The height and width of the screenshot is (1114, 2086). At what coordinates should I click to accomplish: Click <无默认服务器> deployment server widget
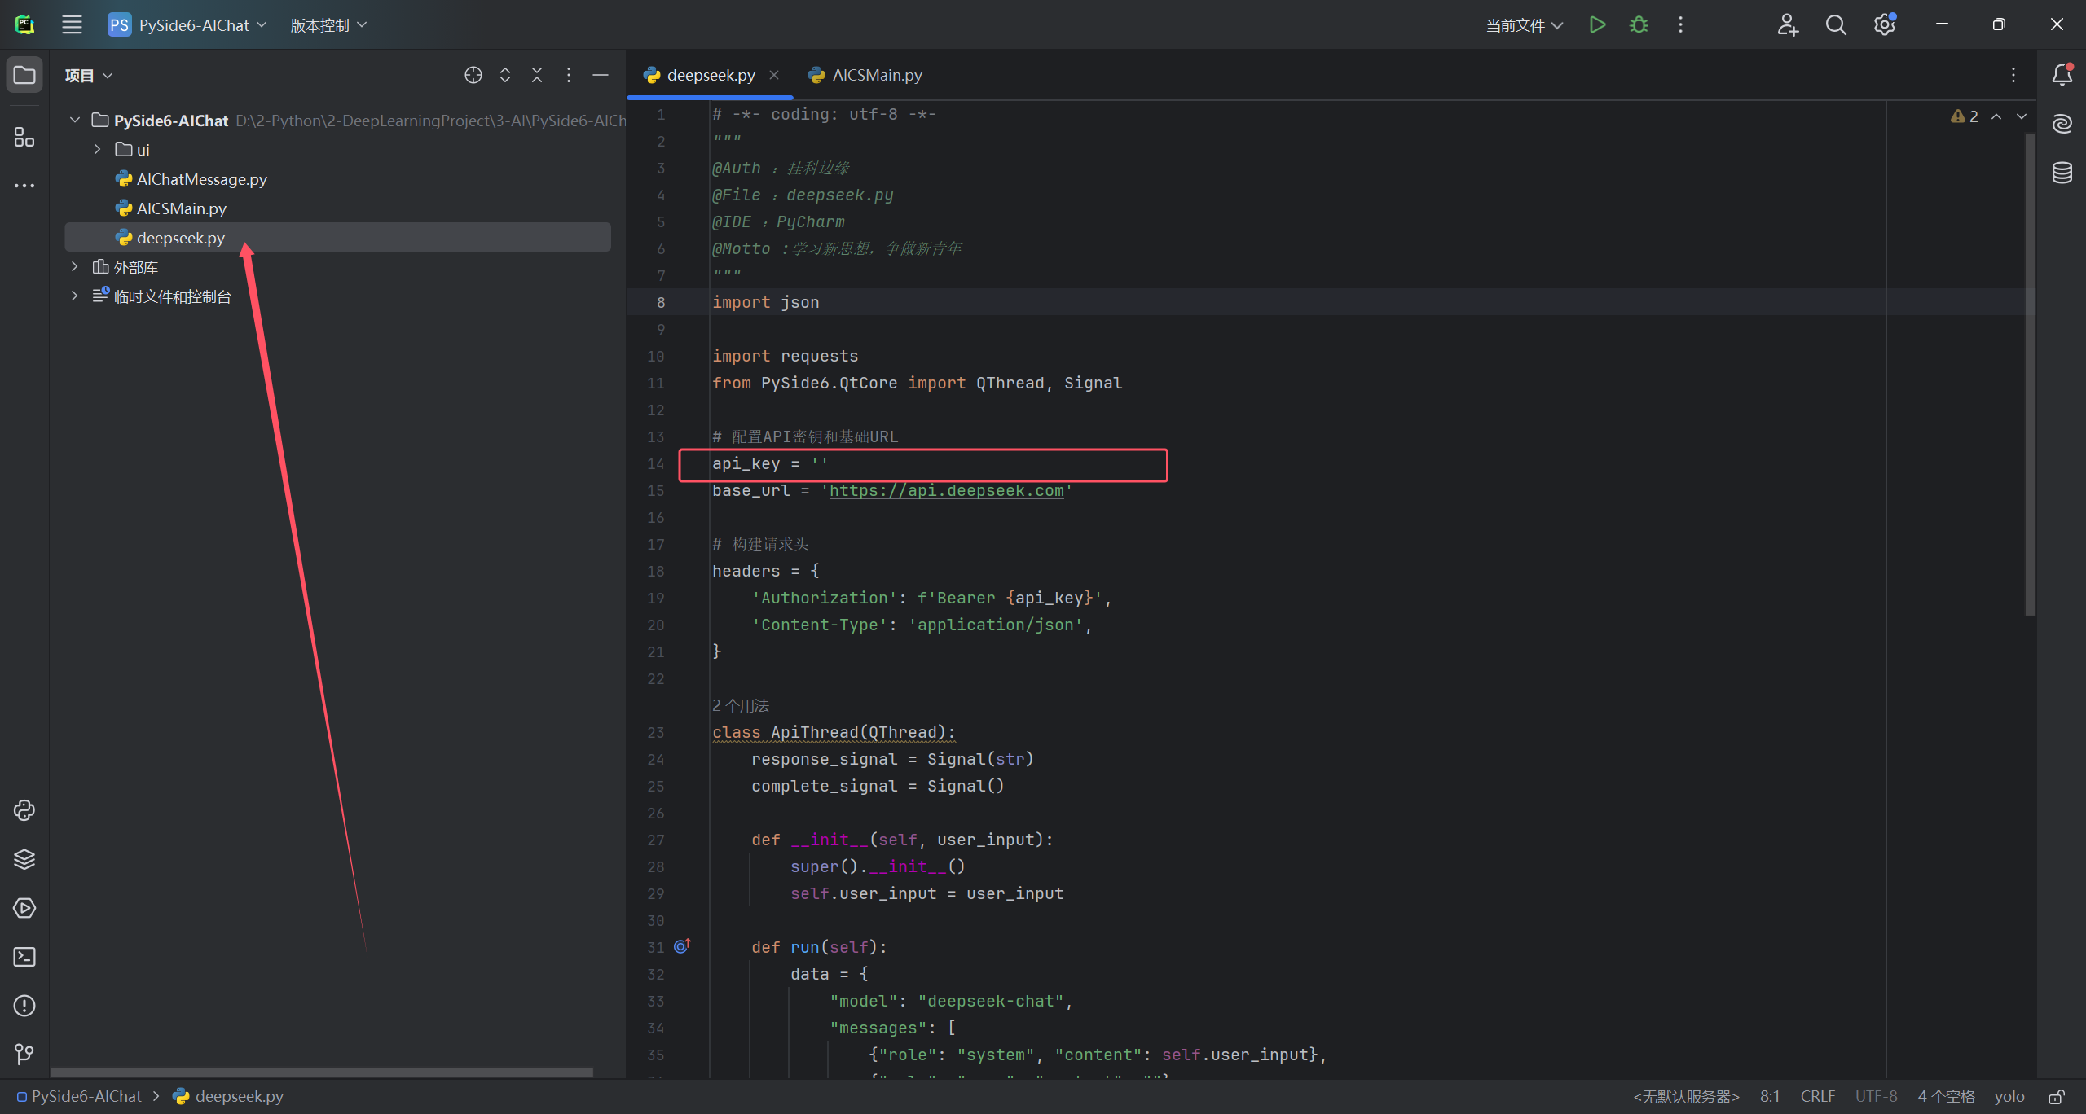tap(1686, 1096)
